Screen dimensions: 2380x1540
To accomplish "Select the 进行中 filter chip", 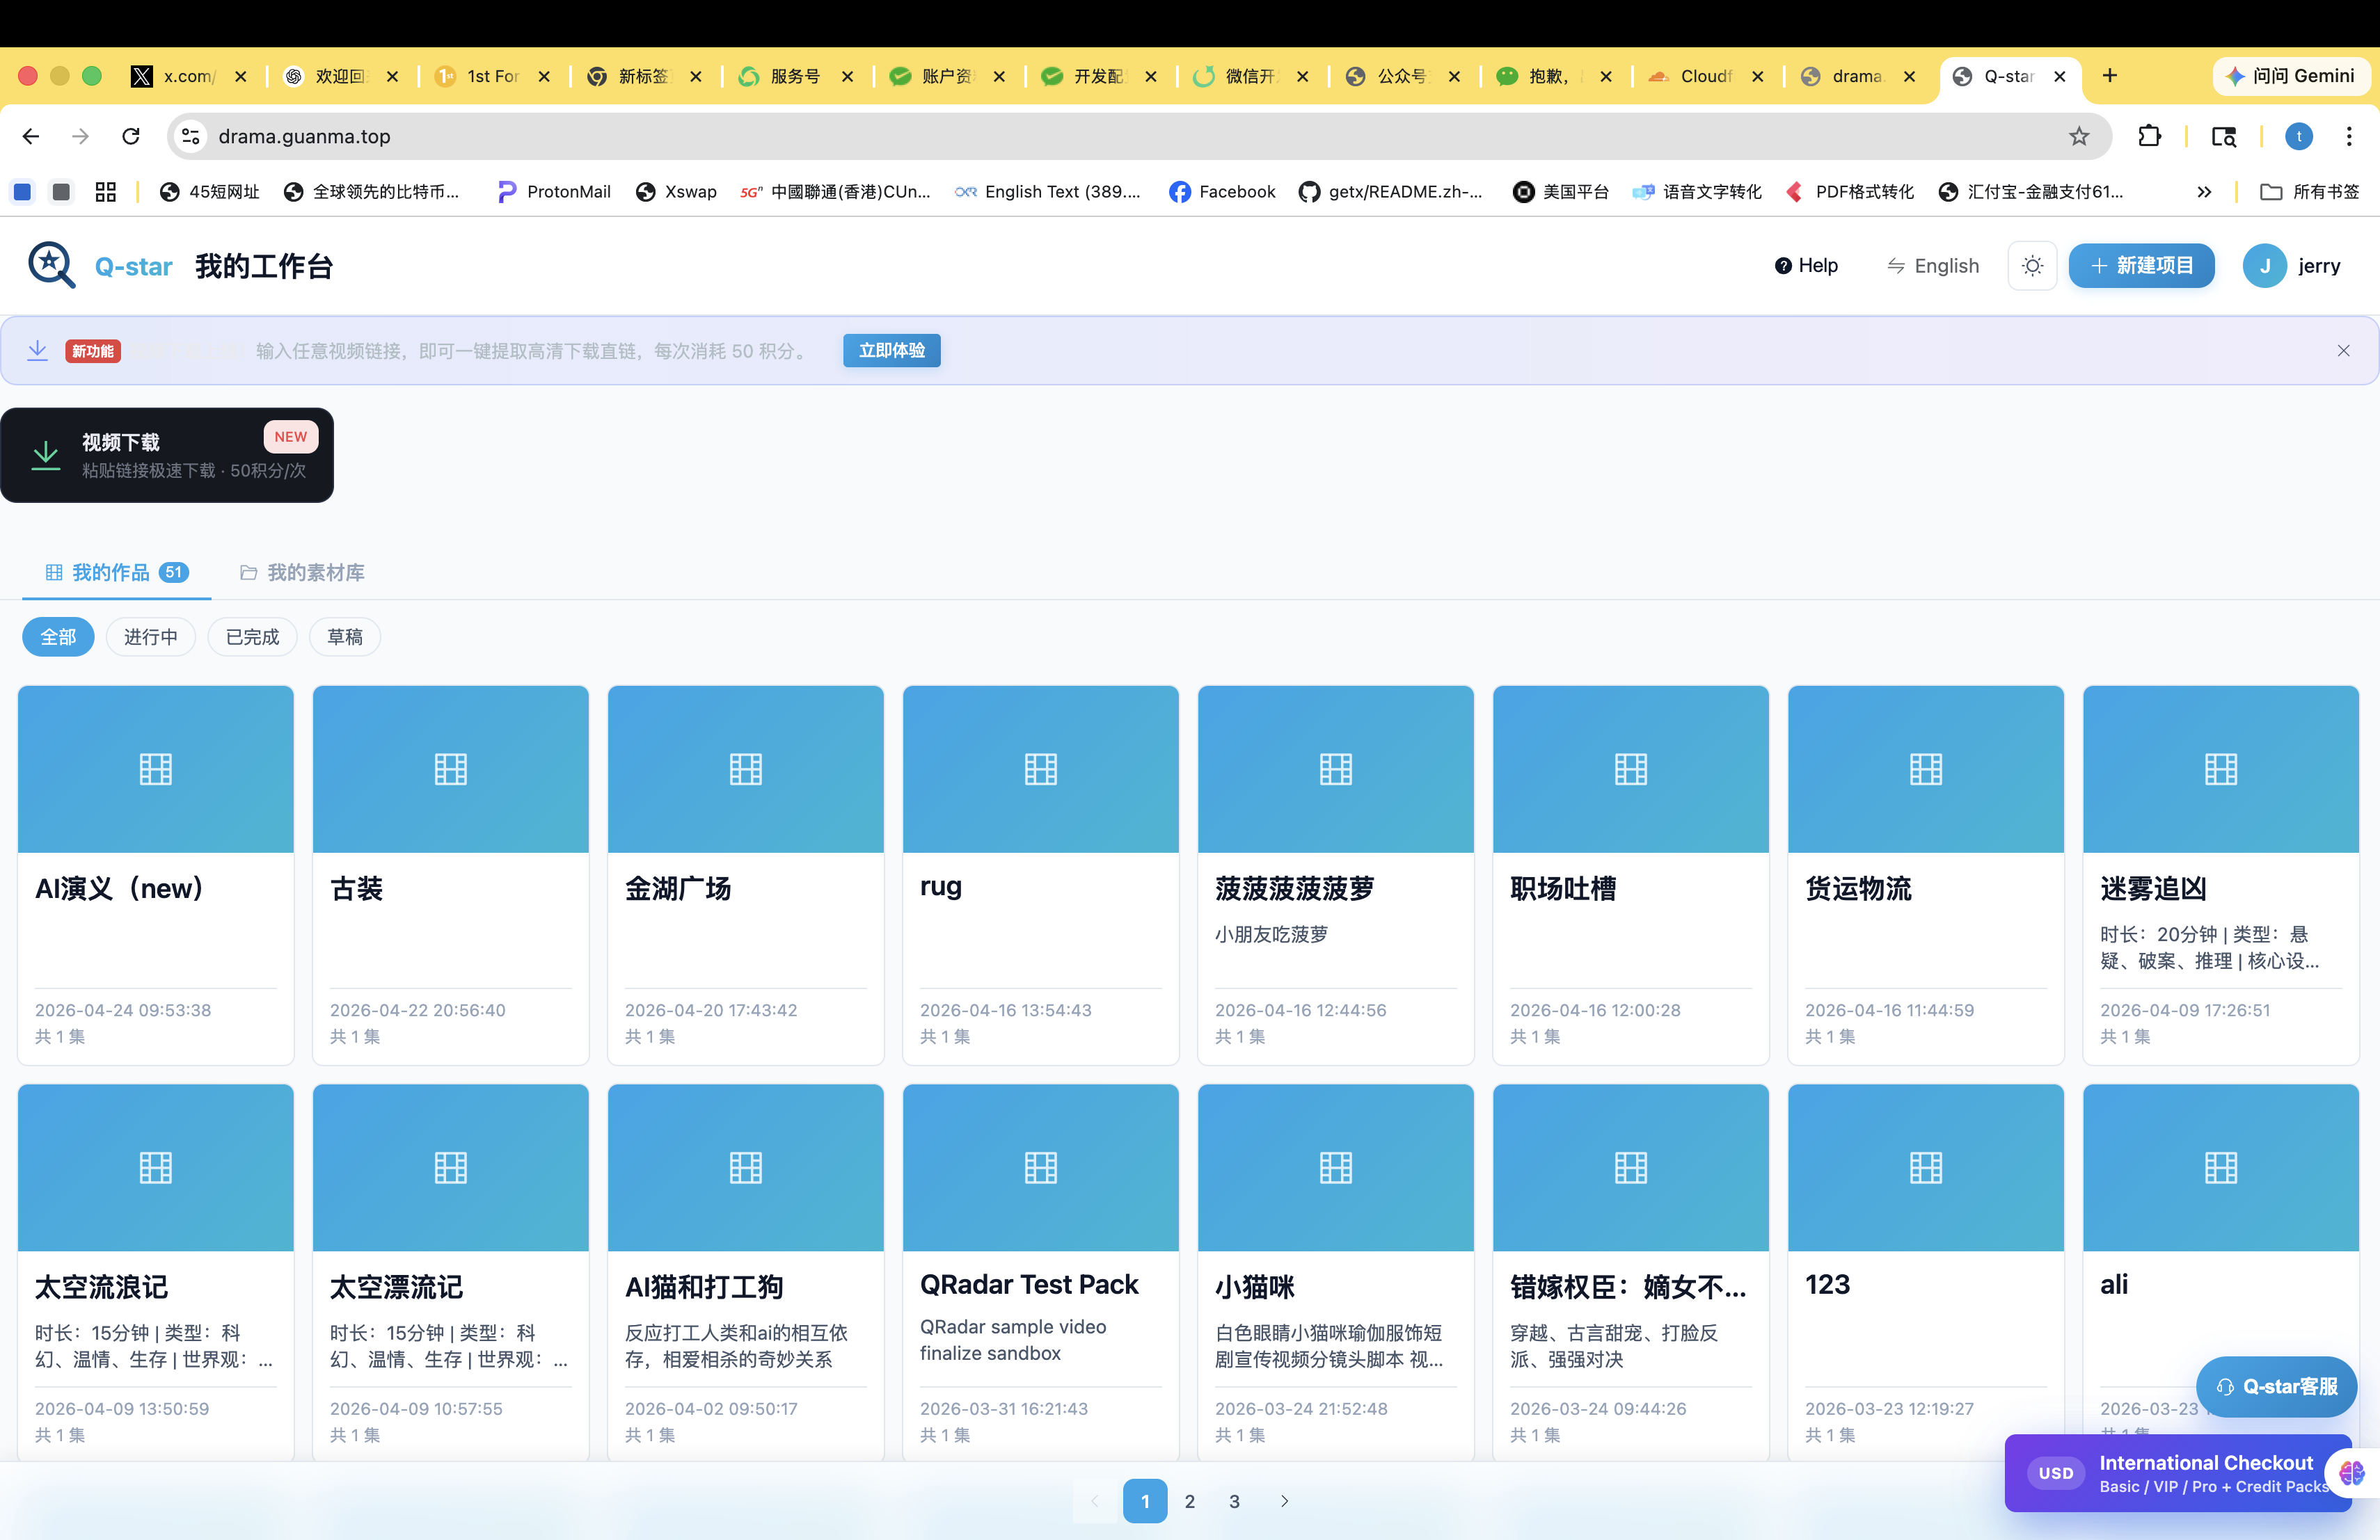I will [151, 638].
